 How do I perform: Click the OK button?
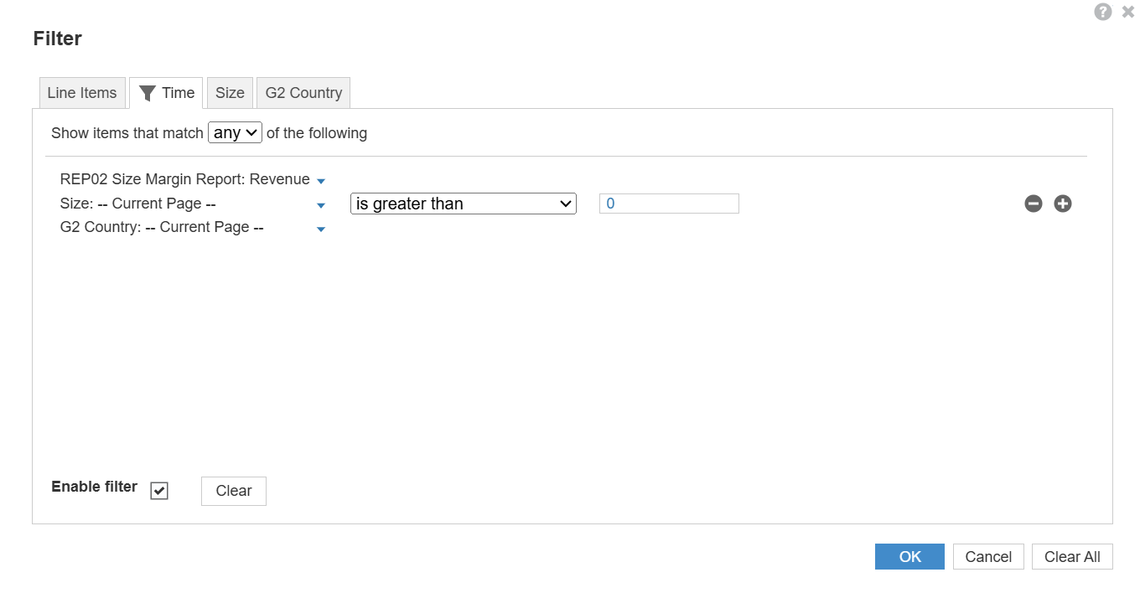click(x=909, y=557)
